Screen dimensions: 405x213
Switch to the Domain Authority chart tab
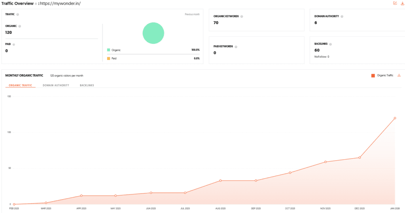click(56, 85)
